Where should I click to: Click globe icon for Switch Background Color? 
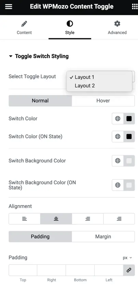118,161
